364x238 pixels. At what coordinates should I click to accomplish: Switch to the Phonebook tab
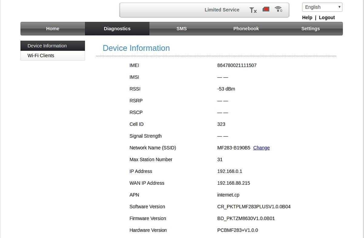tap(246, 29)
